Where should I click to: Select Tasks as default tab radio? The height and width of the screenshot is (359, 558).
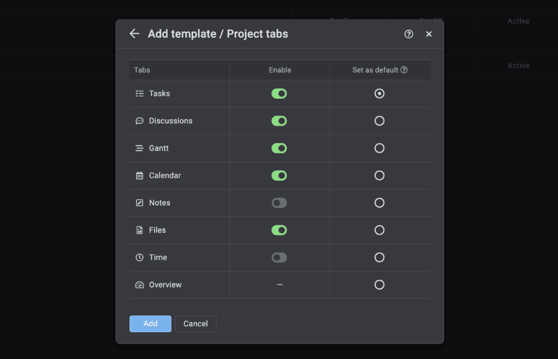coord(379,94)
